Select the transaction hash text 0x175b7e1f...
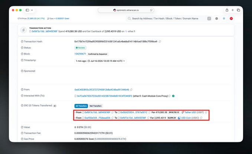This screenshot has height=154, width=252. (116, 42)
